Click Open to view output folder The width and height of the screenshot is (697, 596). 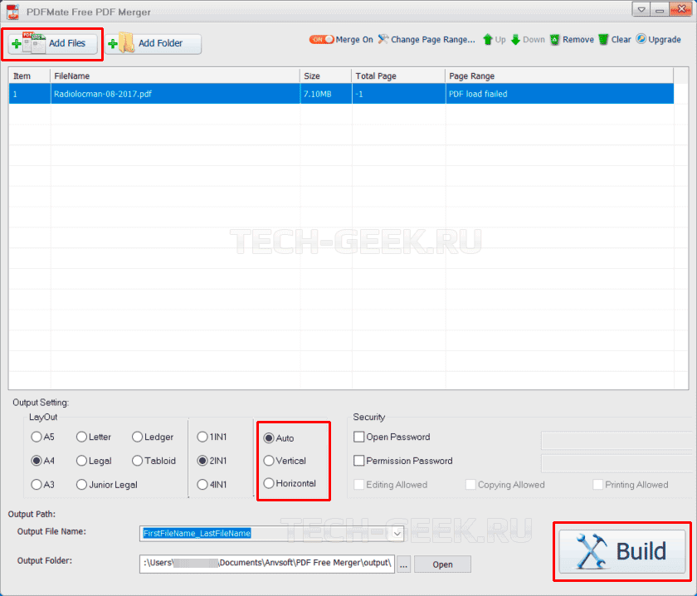[x=442, y=564]
